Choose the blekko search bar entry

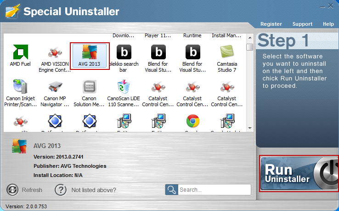[x=124, y=58]
